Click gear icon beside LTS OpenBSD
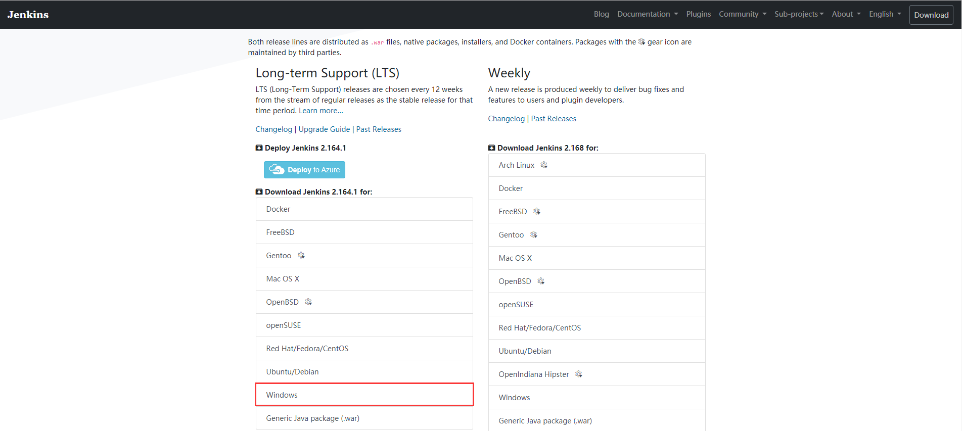The image size is (962, 431). point(308,302)
